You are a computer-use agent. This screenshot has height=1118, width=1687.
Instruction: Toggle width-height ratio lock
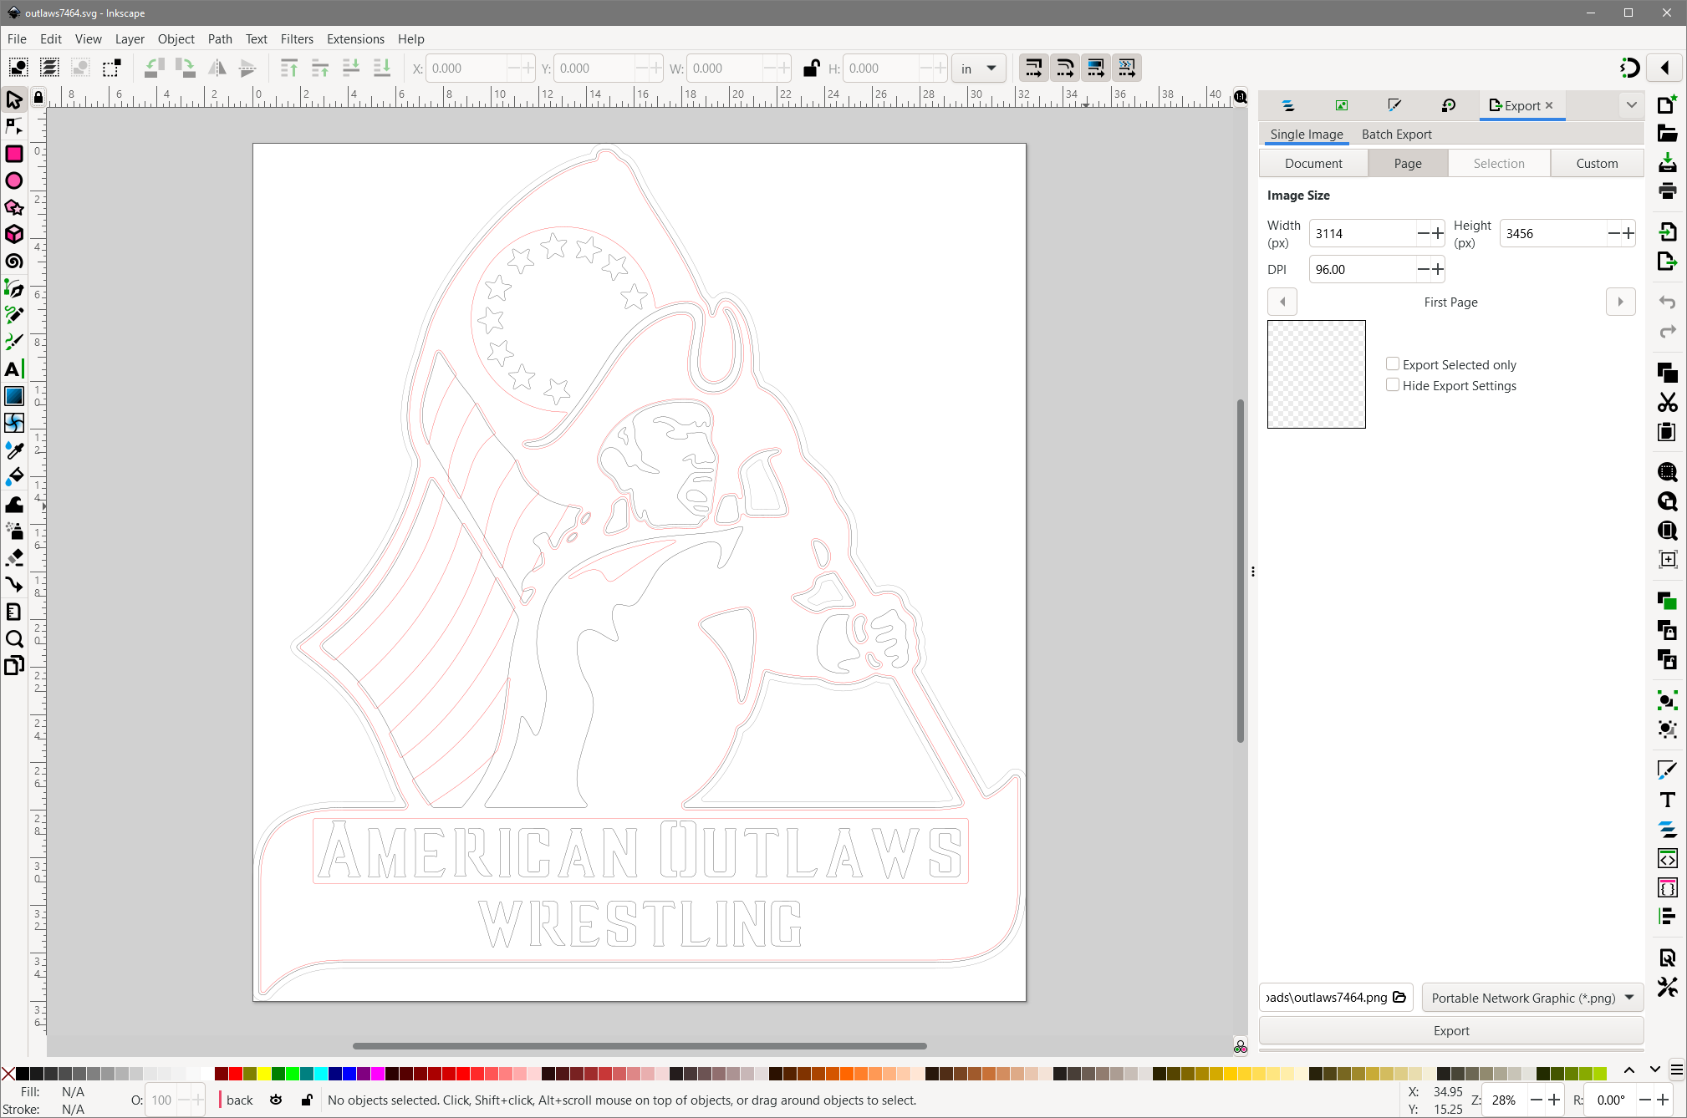point(811,69)
